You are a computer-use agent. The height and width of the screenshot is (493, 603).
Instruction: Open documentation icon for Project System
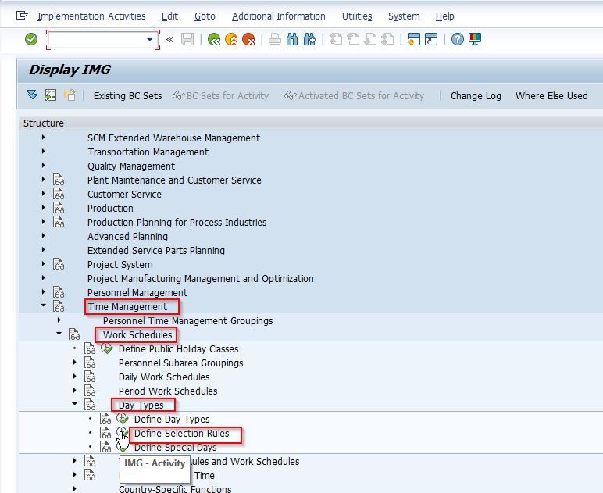coord(59,264)
